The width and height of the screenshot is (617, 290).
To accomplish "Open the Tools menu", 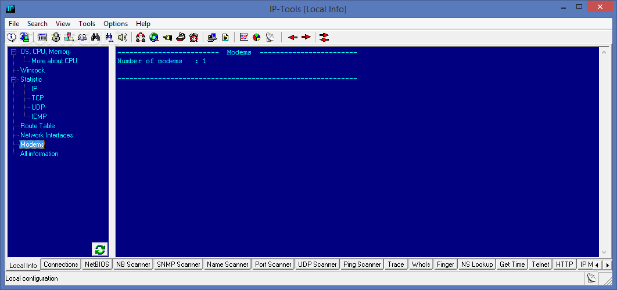I will point(87,24).
